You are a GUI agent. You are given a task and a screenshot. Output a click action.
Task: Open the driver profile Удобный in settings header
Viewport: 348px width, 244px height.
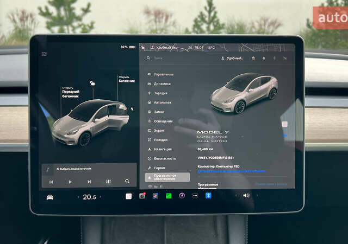[x=232, y=58]
